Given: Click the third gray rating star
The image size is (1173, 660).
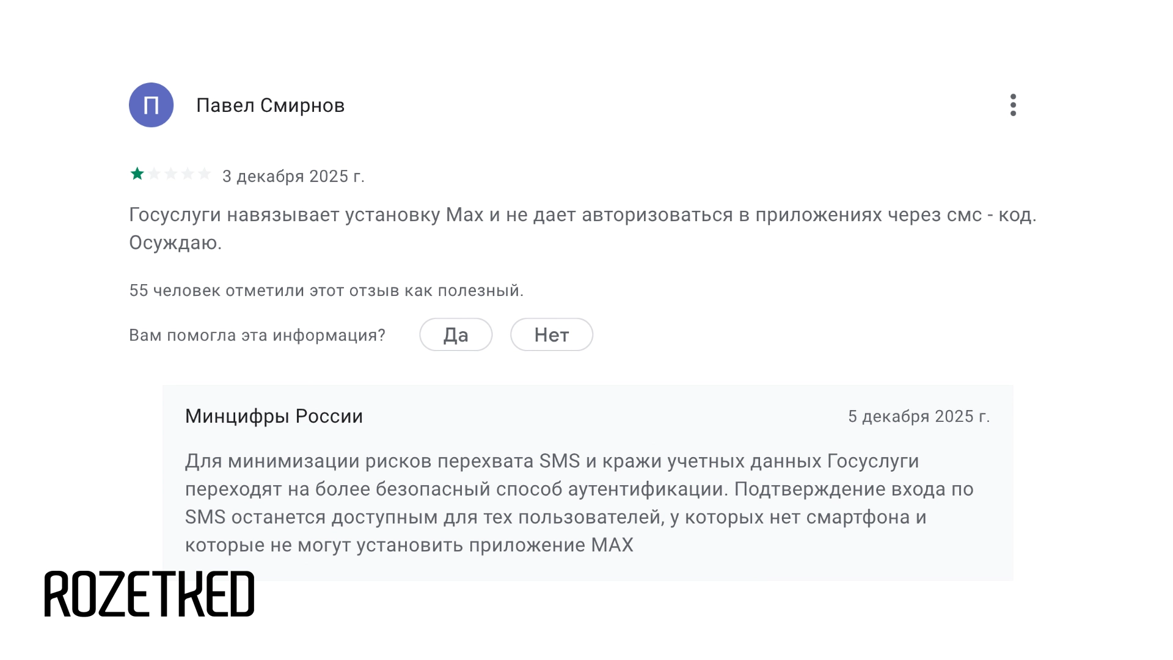Looking at the screenshot, I should (171, 174).
